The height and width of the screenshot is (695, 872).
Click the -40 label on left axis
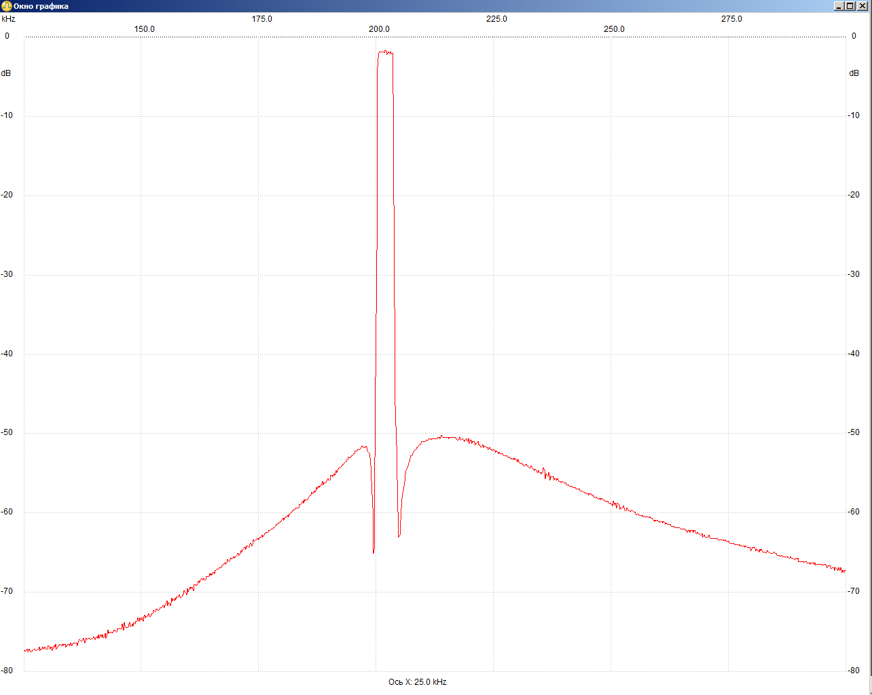click(7, 354)
